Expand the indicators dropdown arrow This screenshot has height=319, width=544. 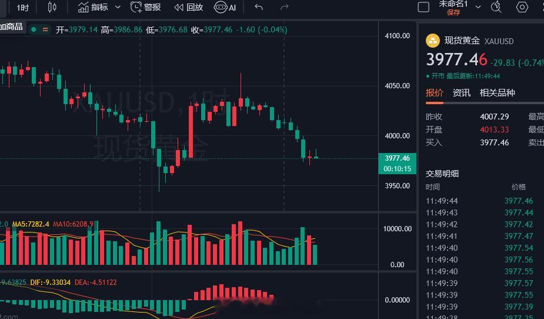118,7
